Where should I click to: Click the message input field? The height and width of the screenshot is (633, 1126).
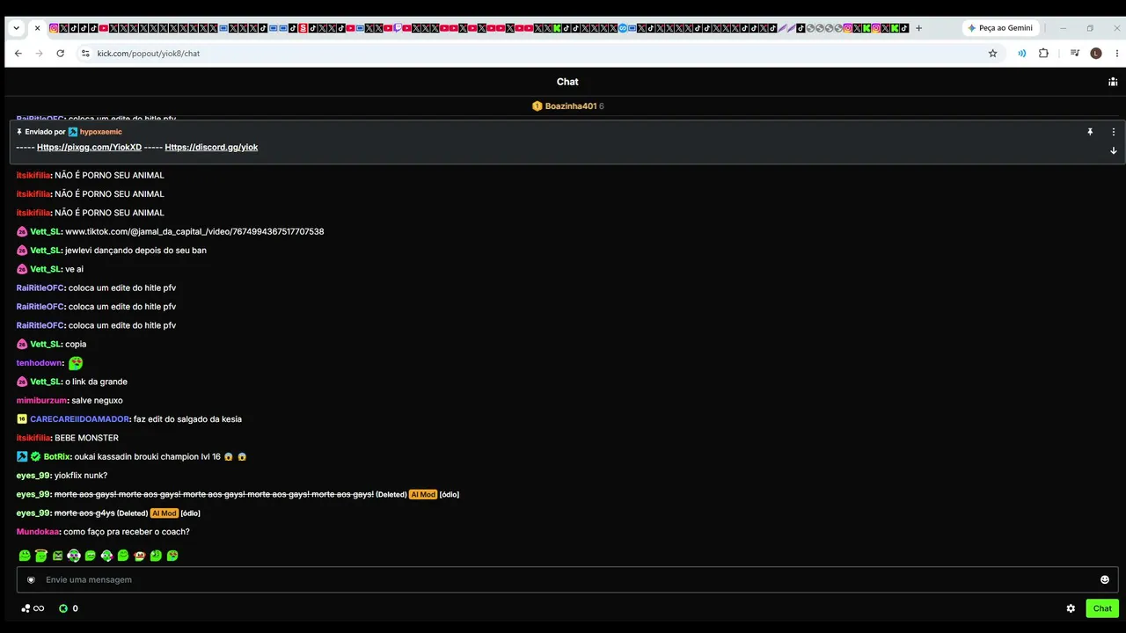pyautogui.click(x=567, y=579)
